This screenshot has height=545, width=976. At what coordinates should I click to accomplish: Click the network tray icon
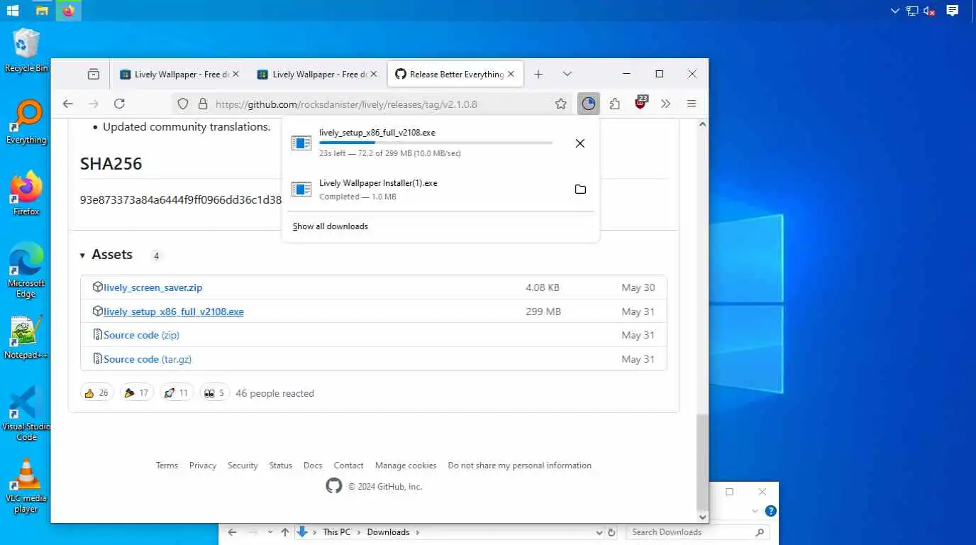pyautogui.click(x=912, y=11)
